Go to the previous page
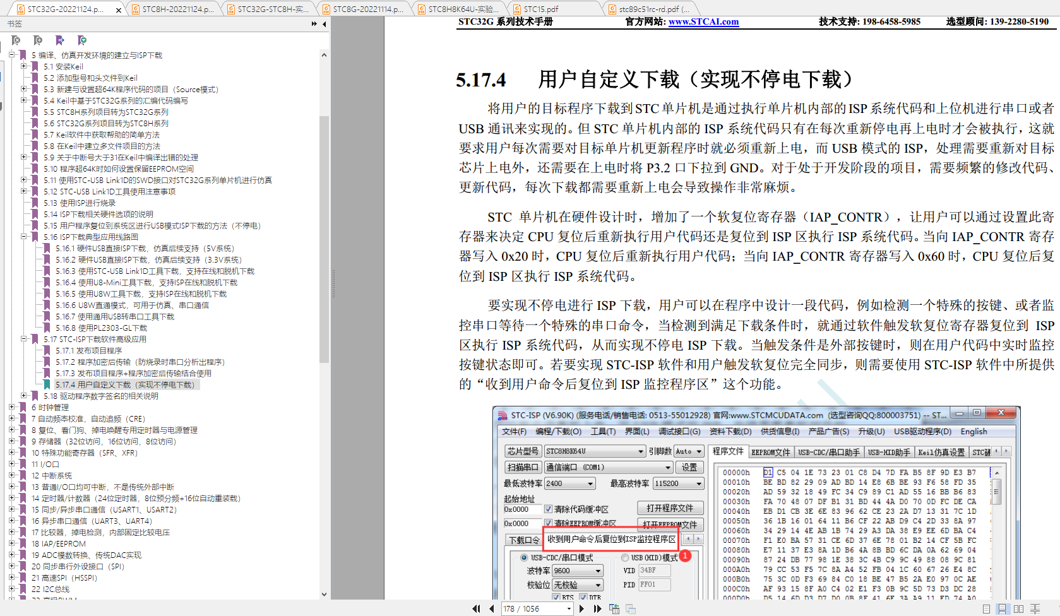 coord(491,608)
